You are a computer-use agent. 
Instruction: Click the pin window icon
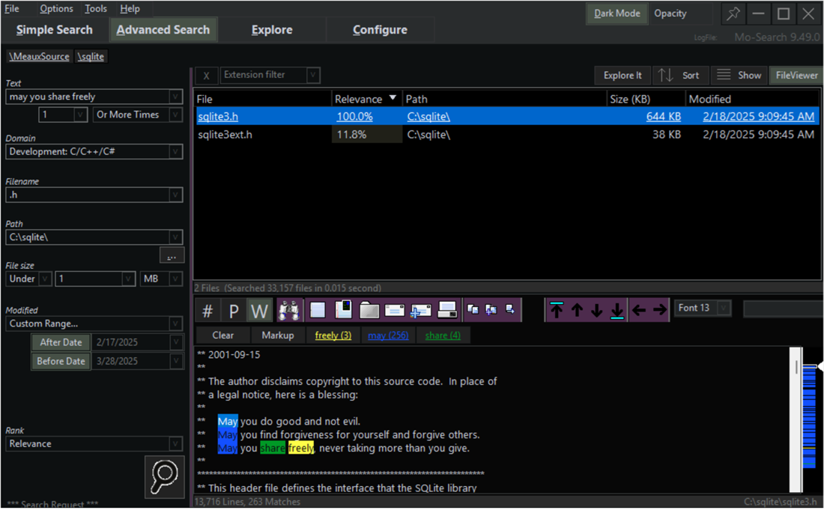pyautogui.click(x=733, y=13)
